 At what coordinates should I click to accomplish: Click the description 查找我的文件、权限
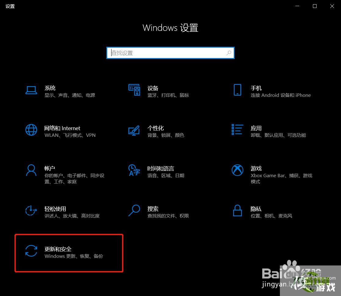click(168, 216)
